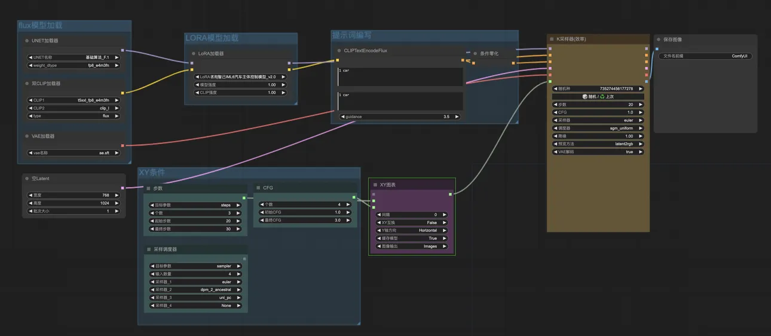Decrease 高度 with its left arrow
This screenshot has width=771, height=336.
click(x=30, y=203)
